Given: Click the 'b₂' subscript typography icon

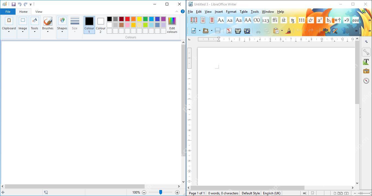Looking at the screenshot, I should pos(329,20).
